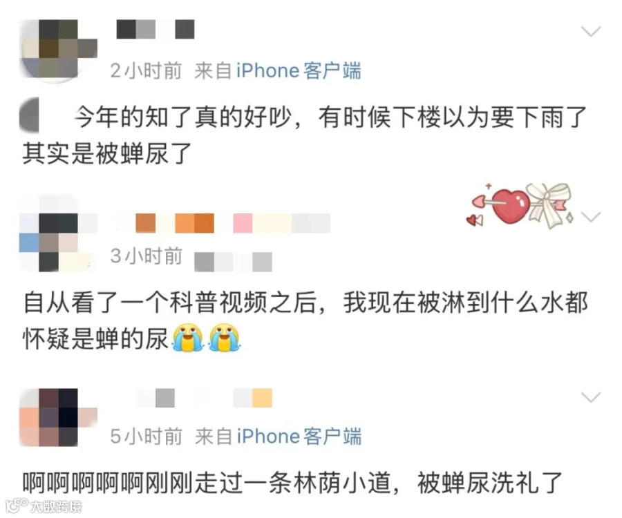Open the first commenter's pixelated avatar

[58, 49]
